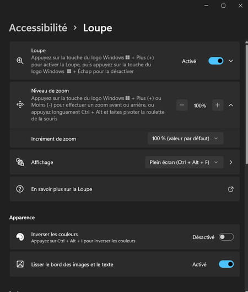Screen dimensions: 248x292
Task: Turn off the Loupe toggle switch
Action: point(216,61)
